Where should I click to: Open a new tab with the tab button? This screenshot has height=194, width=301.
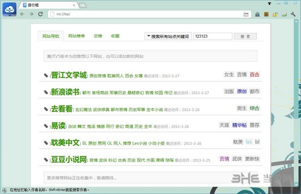(83, 6)
